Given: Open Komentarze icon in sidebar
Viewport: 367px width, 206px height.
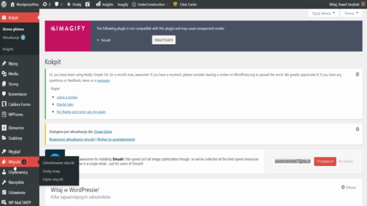Looking at the screenshot, I should [4, 94].
